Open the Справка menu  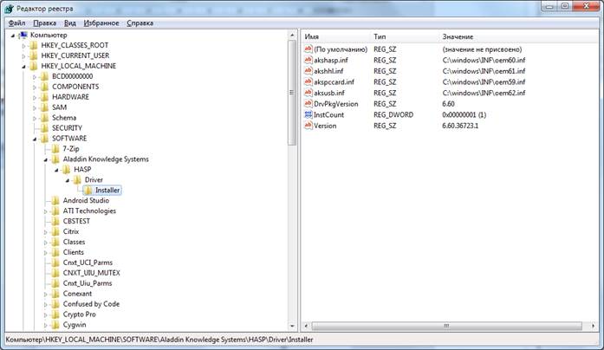click(x=141, y=23)
